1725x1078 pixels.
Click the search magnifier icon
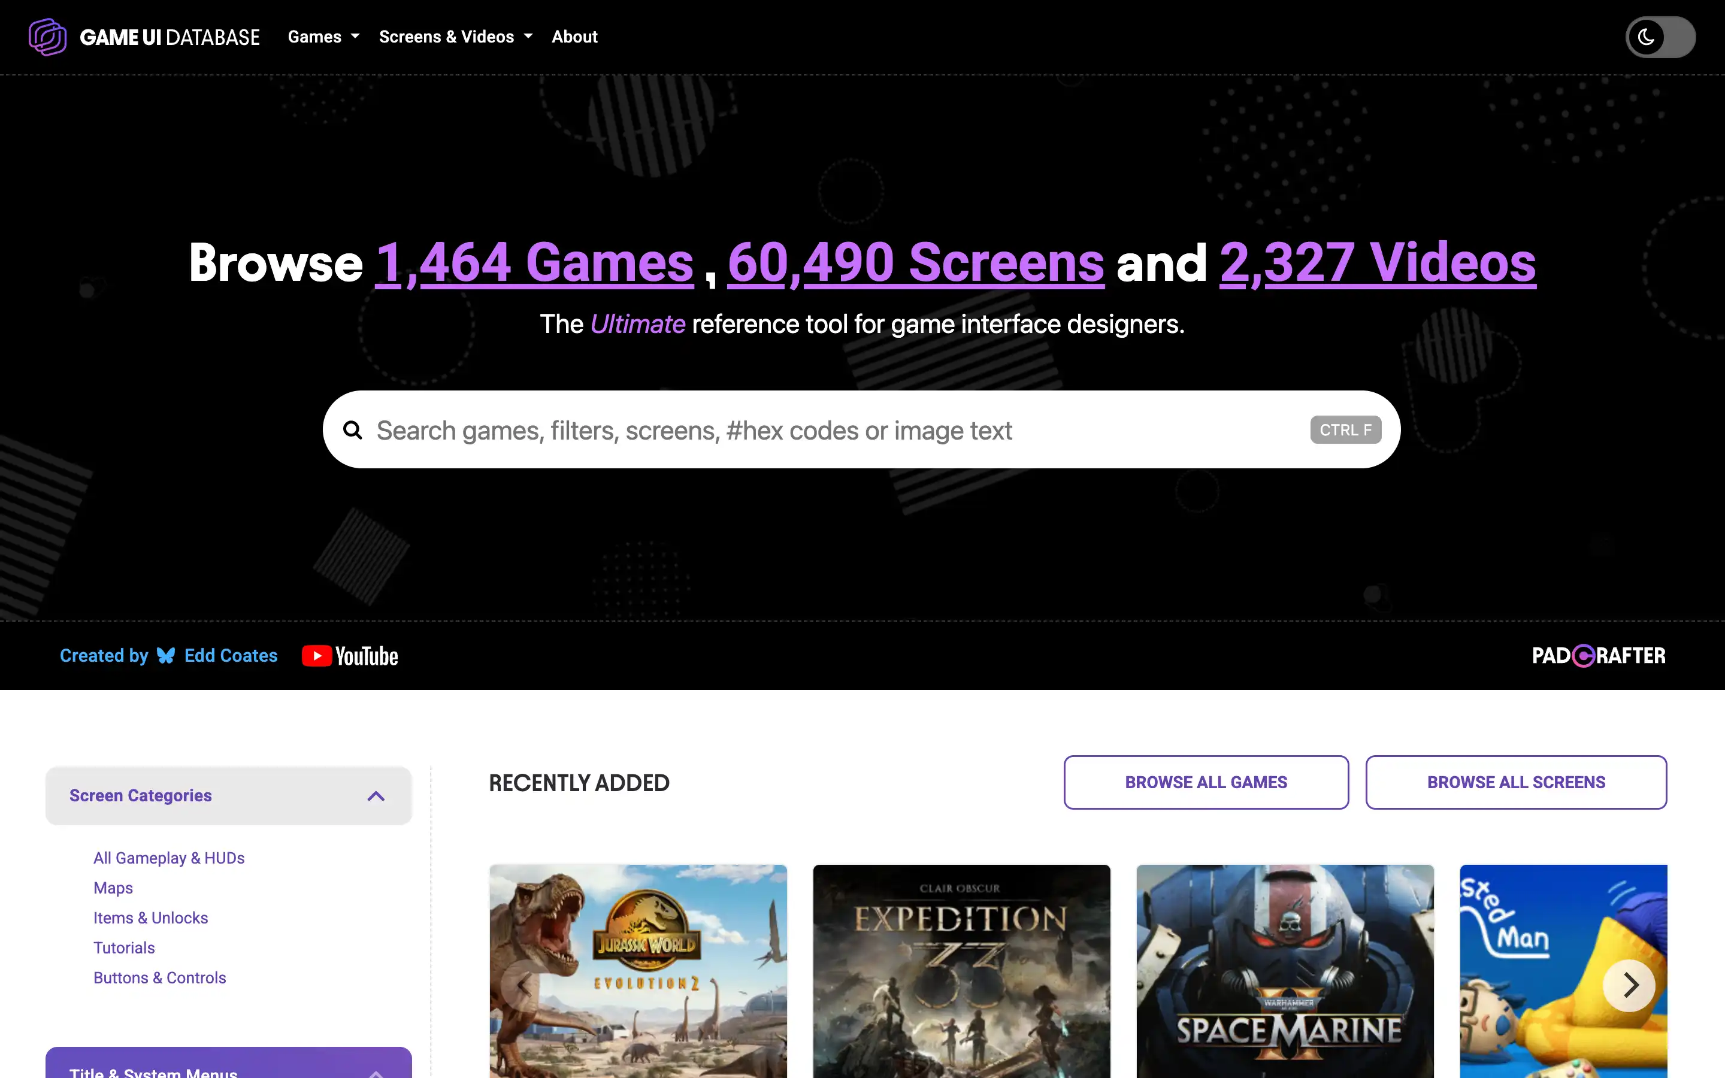[353, 430]
